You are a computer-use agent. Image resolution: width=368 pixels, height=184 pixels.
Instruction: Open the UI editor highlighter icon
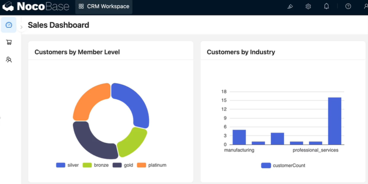[x=290, y=7]
